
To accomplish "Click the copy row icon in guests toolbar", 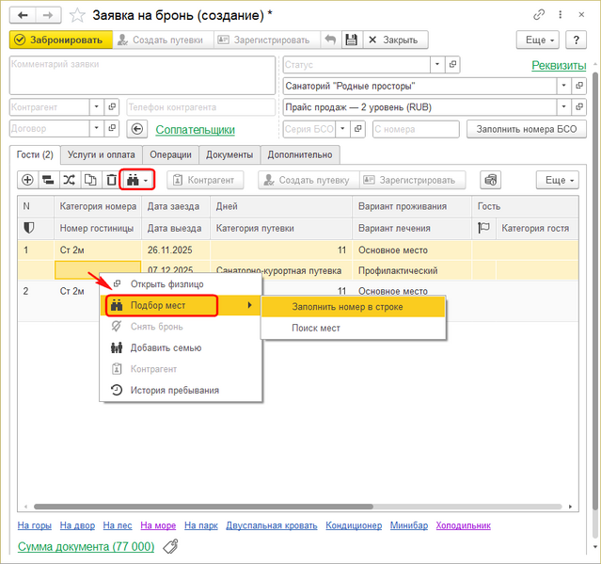I will coord(90,180).
